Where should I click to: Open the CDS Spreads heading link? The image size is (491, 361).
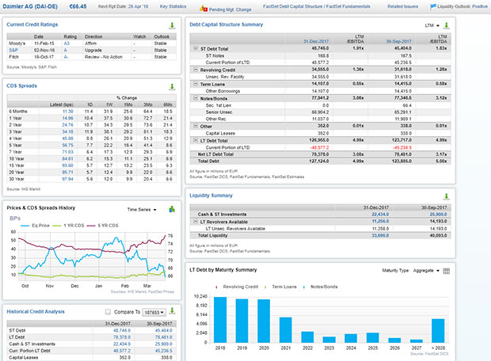click(x=21, y=85)
